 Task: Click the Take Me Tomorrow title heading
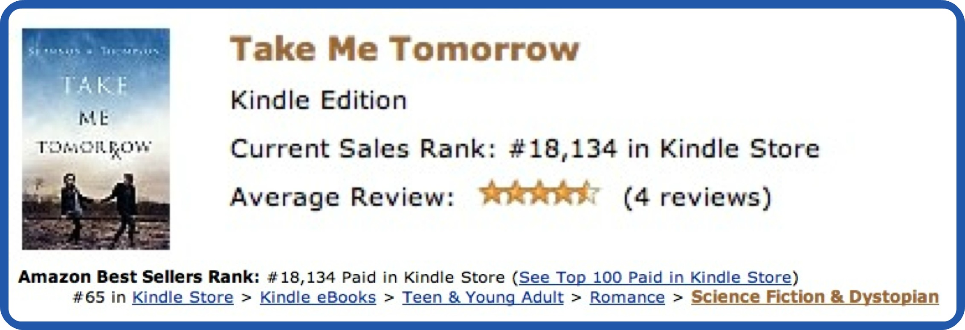click(x=404, y=49)
